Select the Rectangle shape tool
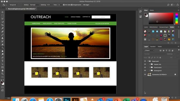Viewport: 180px width, 101px height. click(x=3, y=67)
